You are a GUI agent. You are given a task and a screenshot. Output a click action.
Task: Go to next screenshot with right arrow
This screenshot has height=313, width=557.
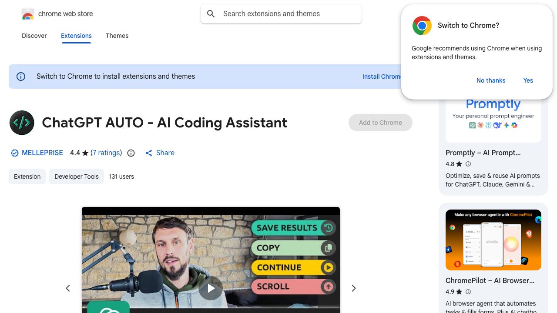(x=354, y=288)
